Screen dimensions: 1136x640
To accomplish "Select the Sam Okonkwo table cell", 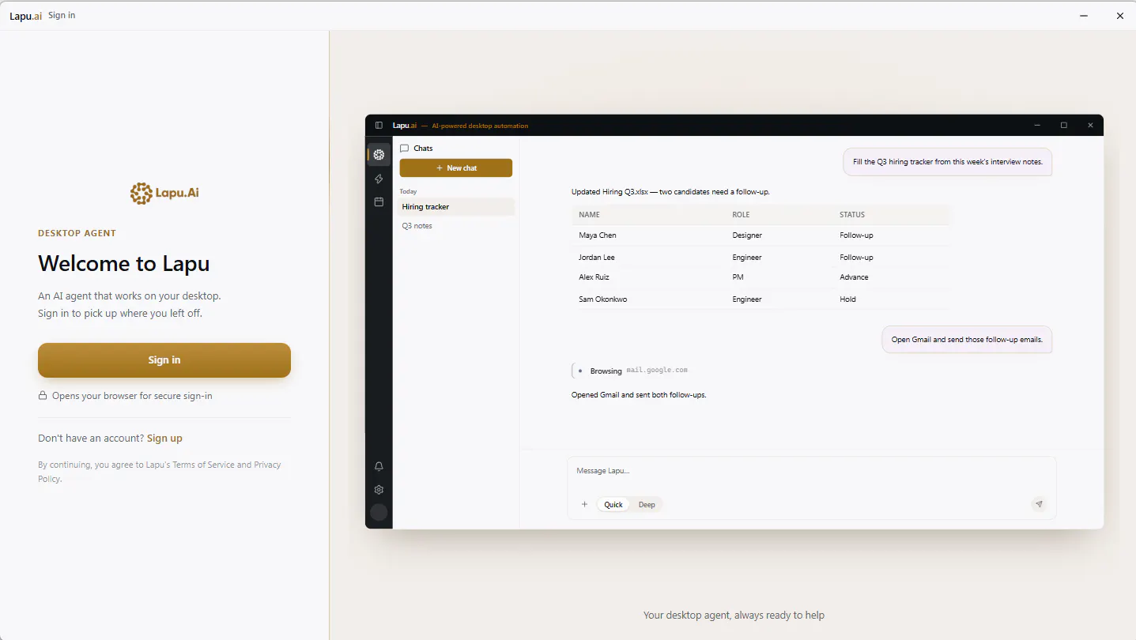I will 602,299.
